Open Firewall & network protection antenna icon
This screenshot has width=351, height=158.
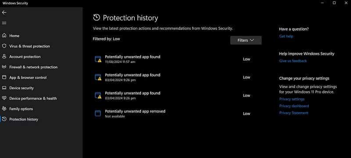4,67
